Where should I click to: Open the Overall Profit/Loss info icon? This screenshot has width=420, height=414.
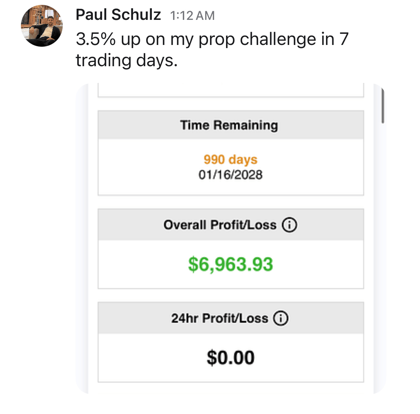point(289,225)
